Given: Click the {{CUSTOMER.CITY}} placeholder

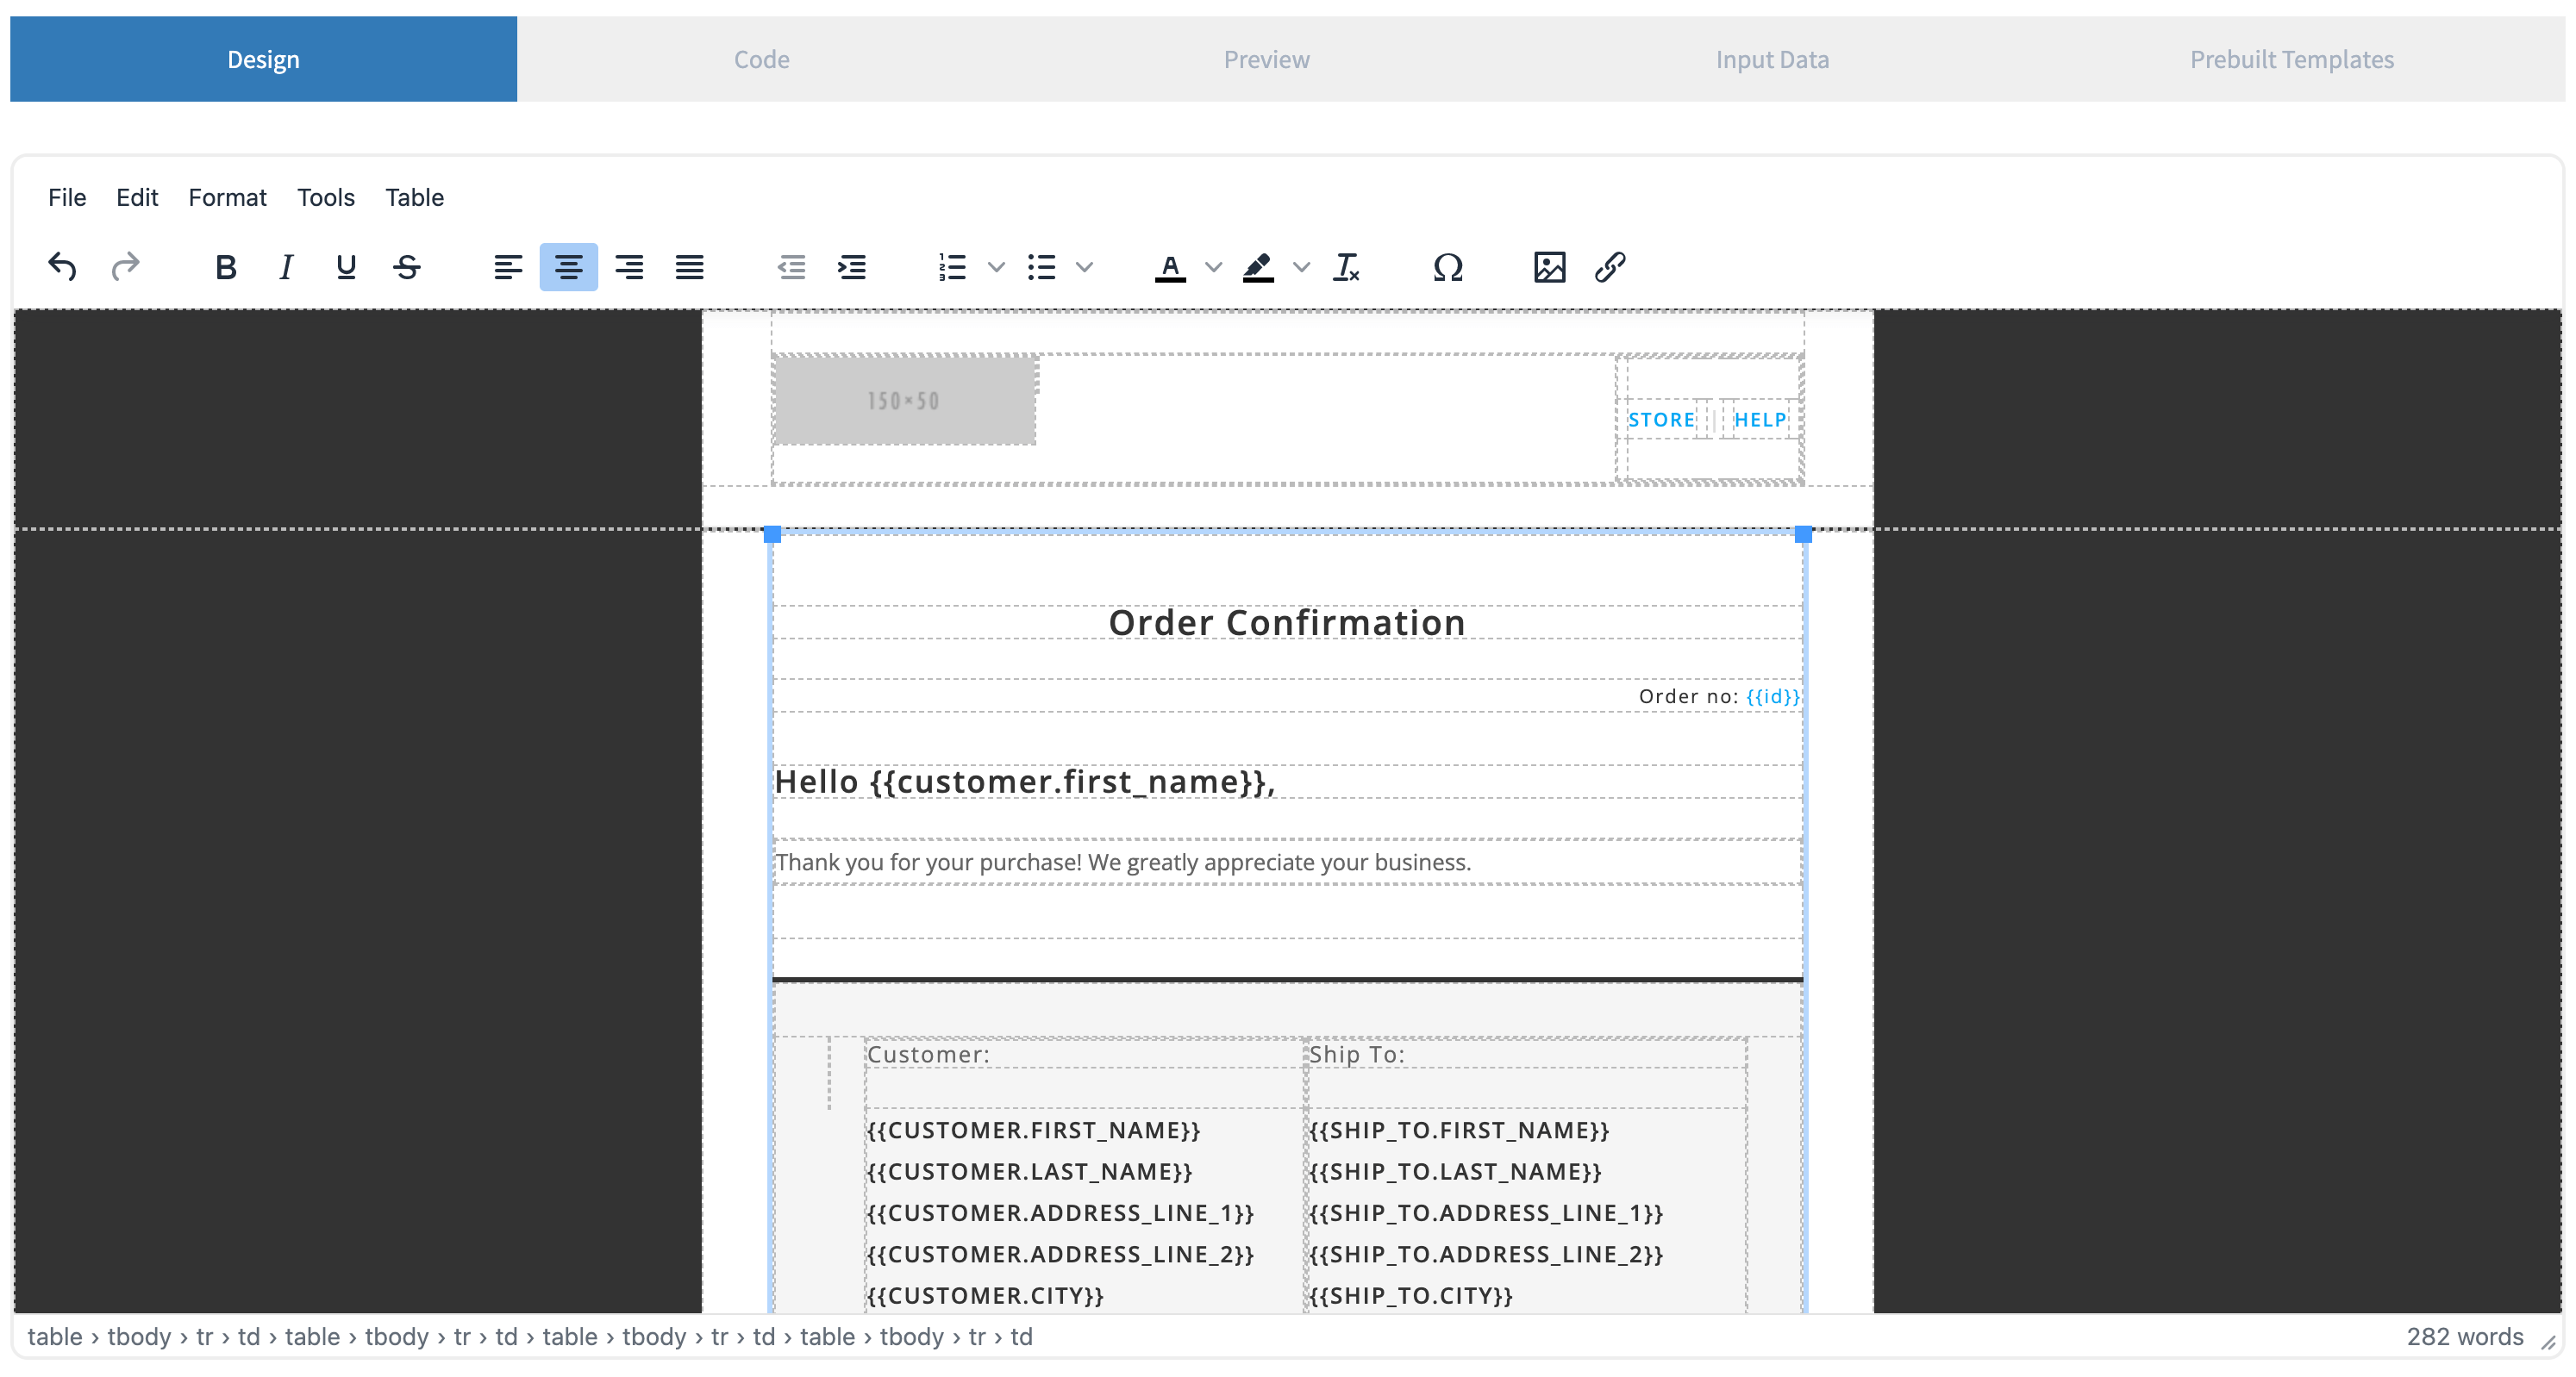Looking at the screenshot, I should pyautogui.click(x=985, y=1295).
